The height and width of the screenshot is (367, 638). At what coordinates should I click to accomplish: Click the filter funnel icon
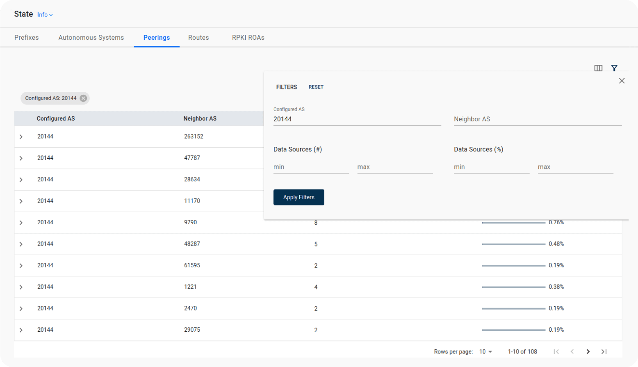(614, 68)
